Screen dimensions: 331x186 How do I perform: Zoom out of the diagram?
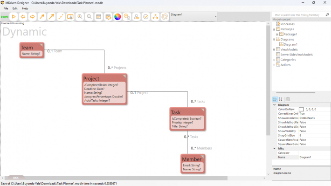pyautogui.click(x=90, y=16)
